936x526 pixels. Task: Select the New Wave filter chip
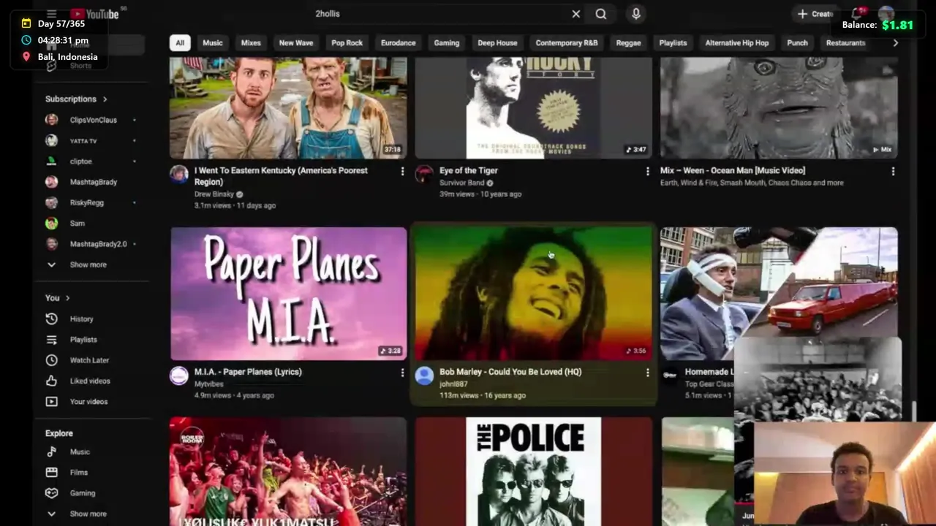296,43
